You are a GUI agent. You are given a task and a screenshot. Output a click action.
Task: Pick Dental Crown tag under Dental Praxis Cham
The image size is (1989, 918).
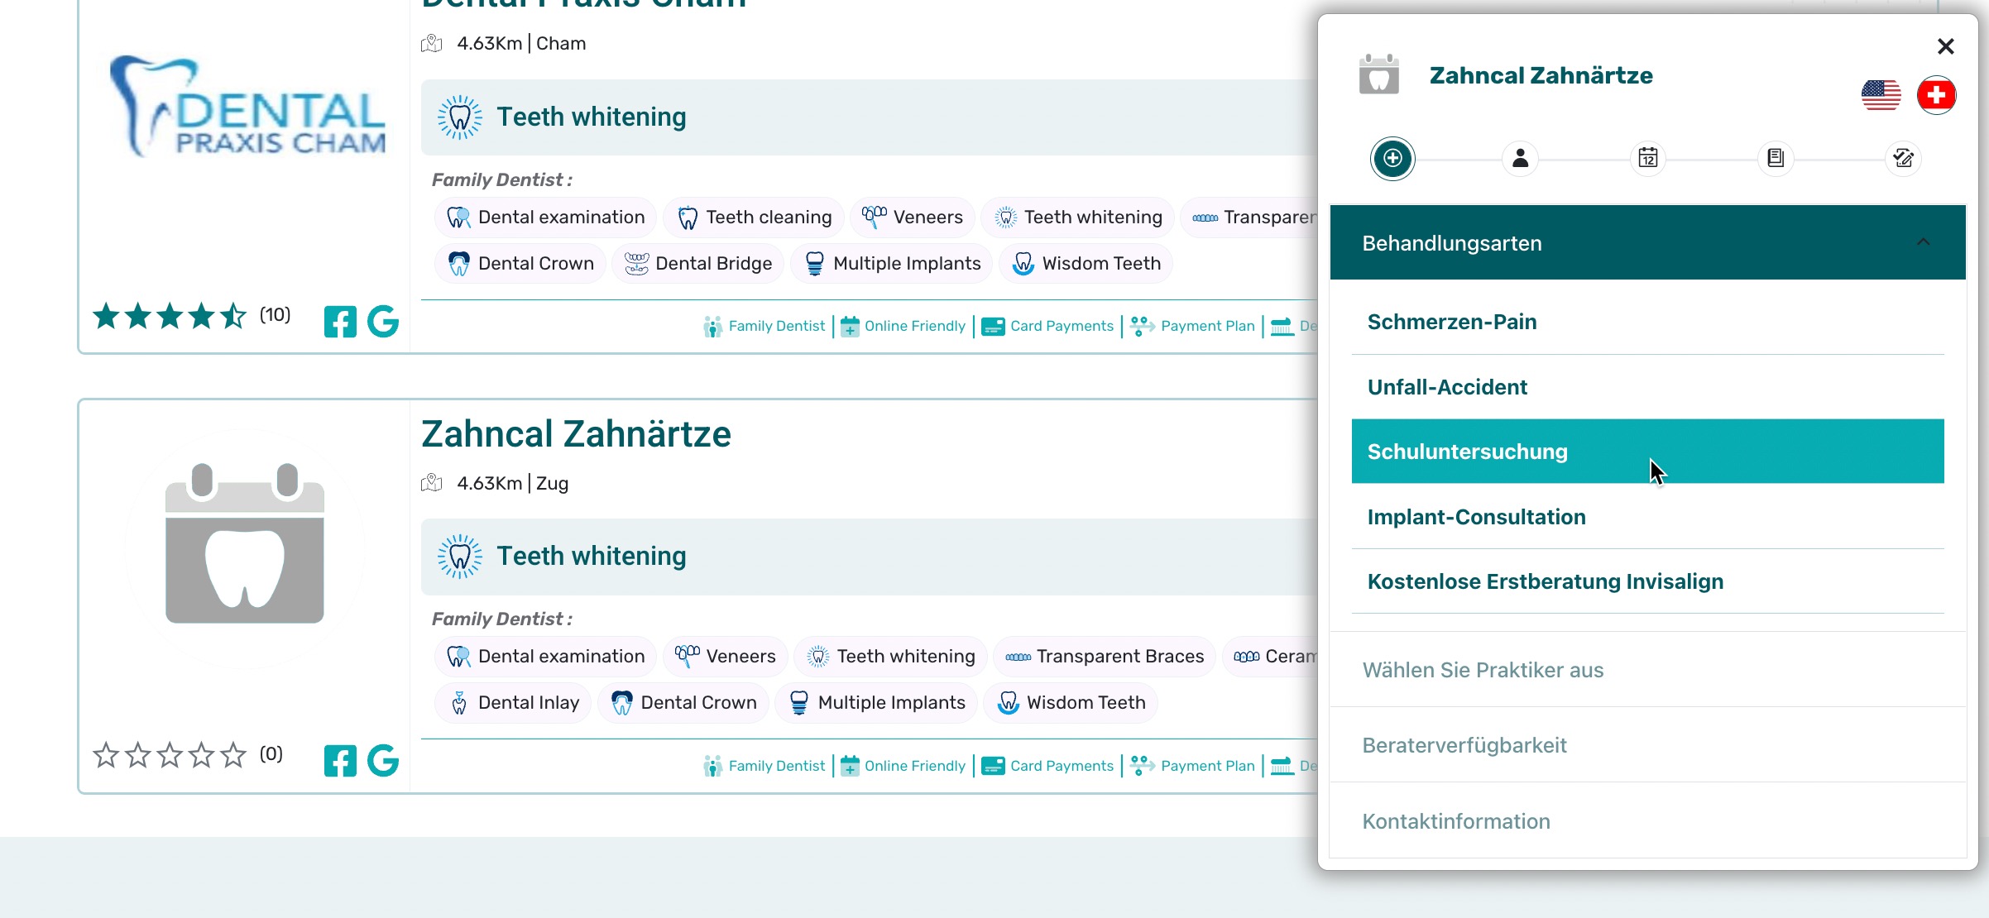520,264
